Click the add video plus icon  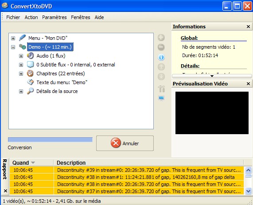(161, 38)
